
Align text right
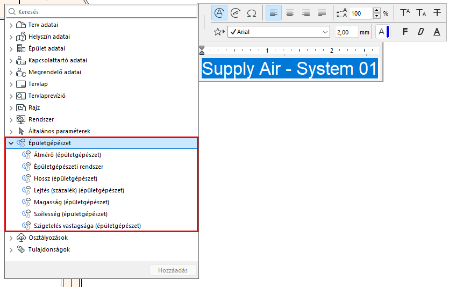coord(306,13)
